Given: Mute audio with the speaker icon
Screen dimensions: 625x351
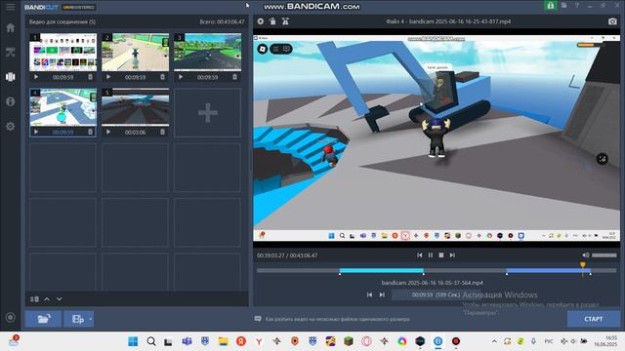Looking at the screenshot, I should [586, 255].
